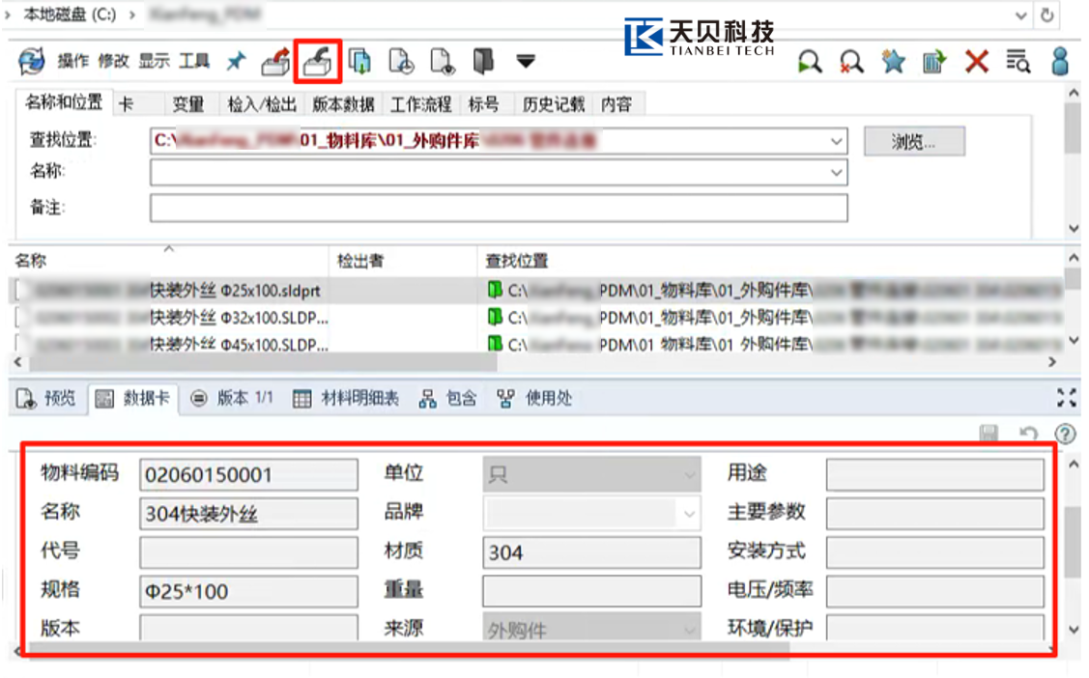This screenshot has width=1089, height=678.
Task: Click into the 备注 input field
Action: point(498,208)
